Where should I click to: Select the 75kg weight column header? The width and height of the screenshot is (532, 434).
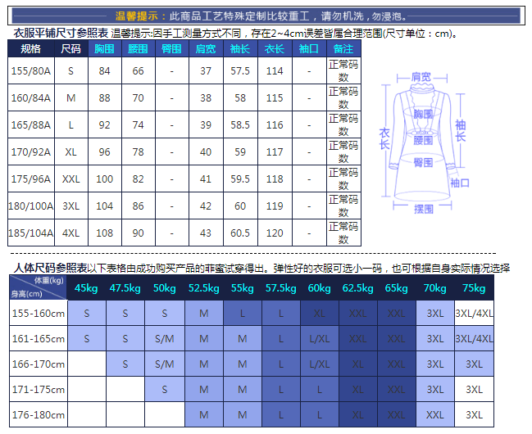[474, 288]
